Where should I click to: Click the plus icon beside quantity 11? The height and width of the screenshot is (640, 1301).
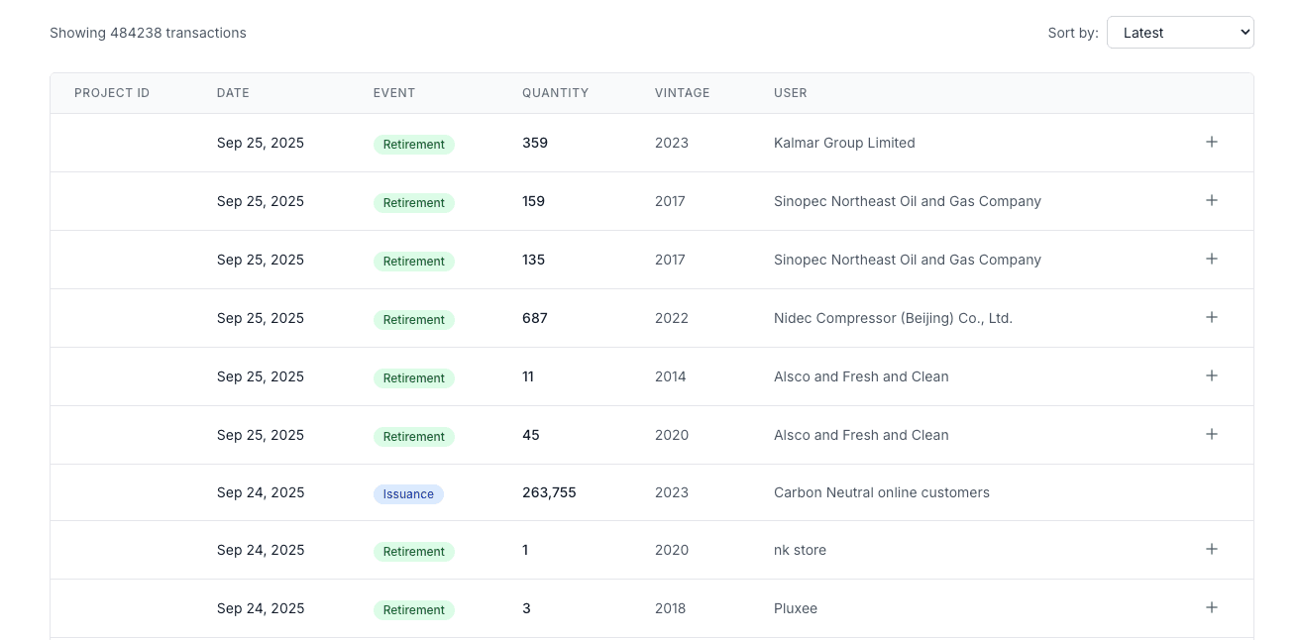tap(1211, 375)
